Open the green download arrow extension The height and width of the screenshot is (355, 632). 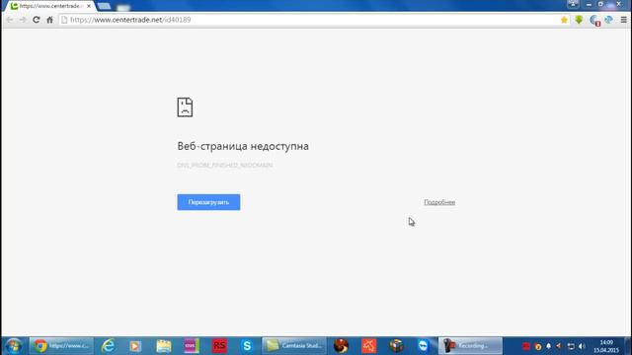579,20
